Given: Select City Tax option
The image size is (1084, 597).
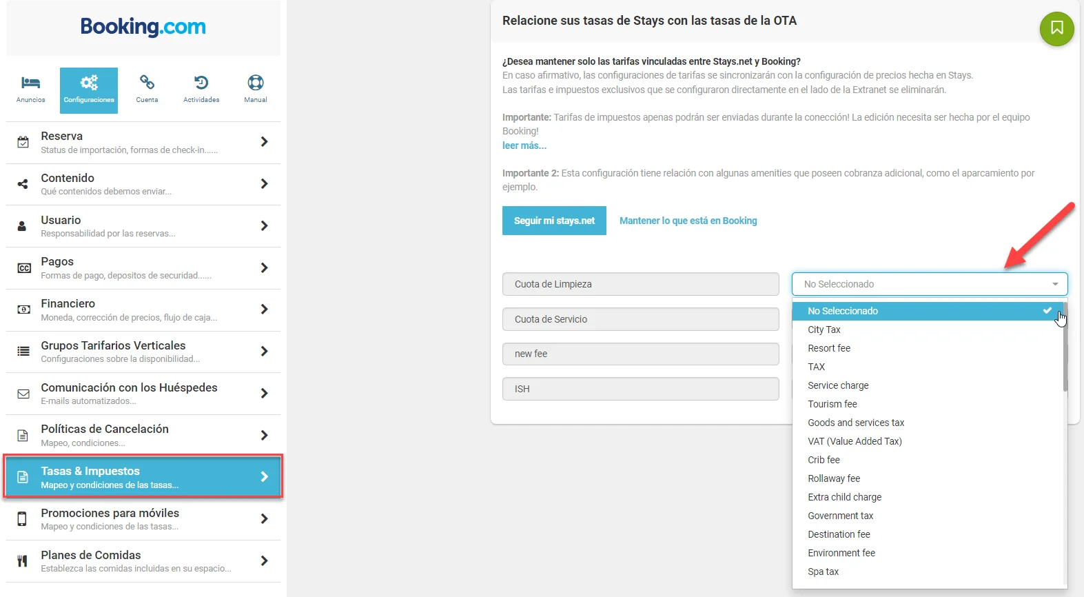Looking at the screenshot, I should (928, 330).
